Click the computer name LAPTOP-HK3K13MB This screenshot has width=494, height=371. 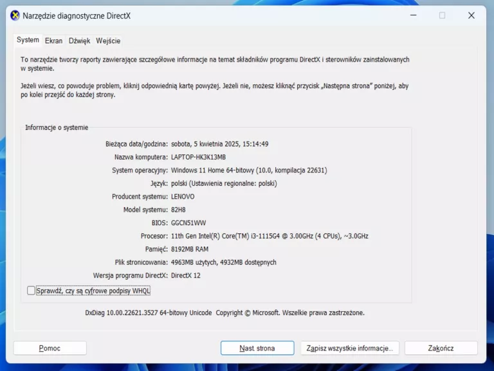[198, 157]
